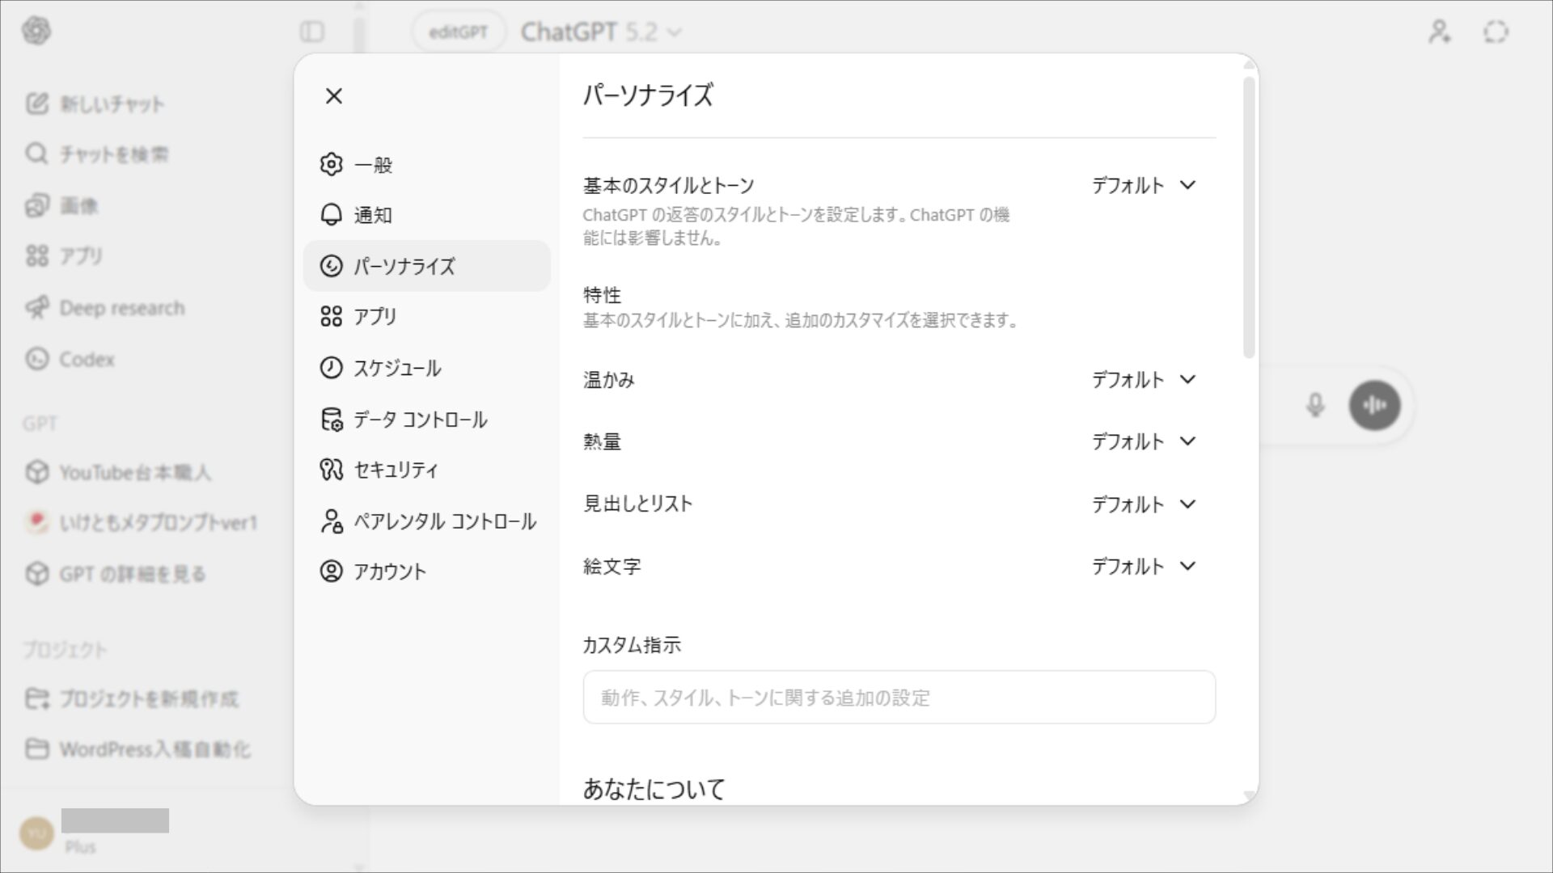Screen dimensions: 1553x873
Task: Change 見出しとリスト from デフォルト
Action: tap(1143, 504)
